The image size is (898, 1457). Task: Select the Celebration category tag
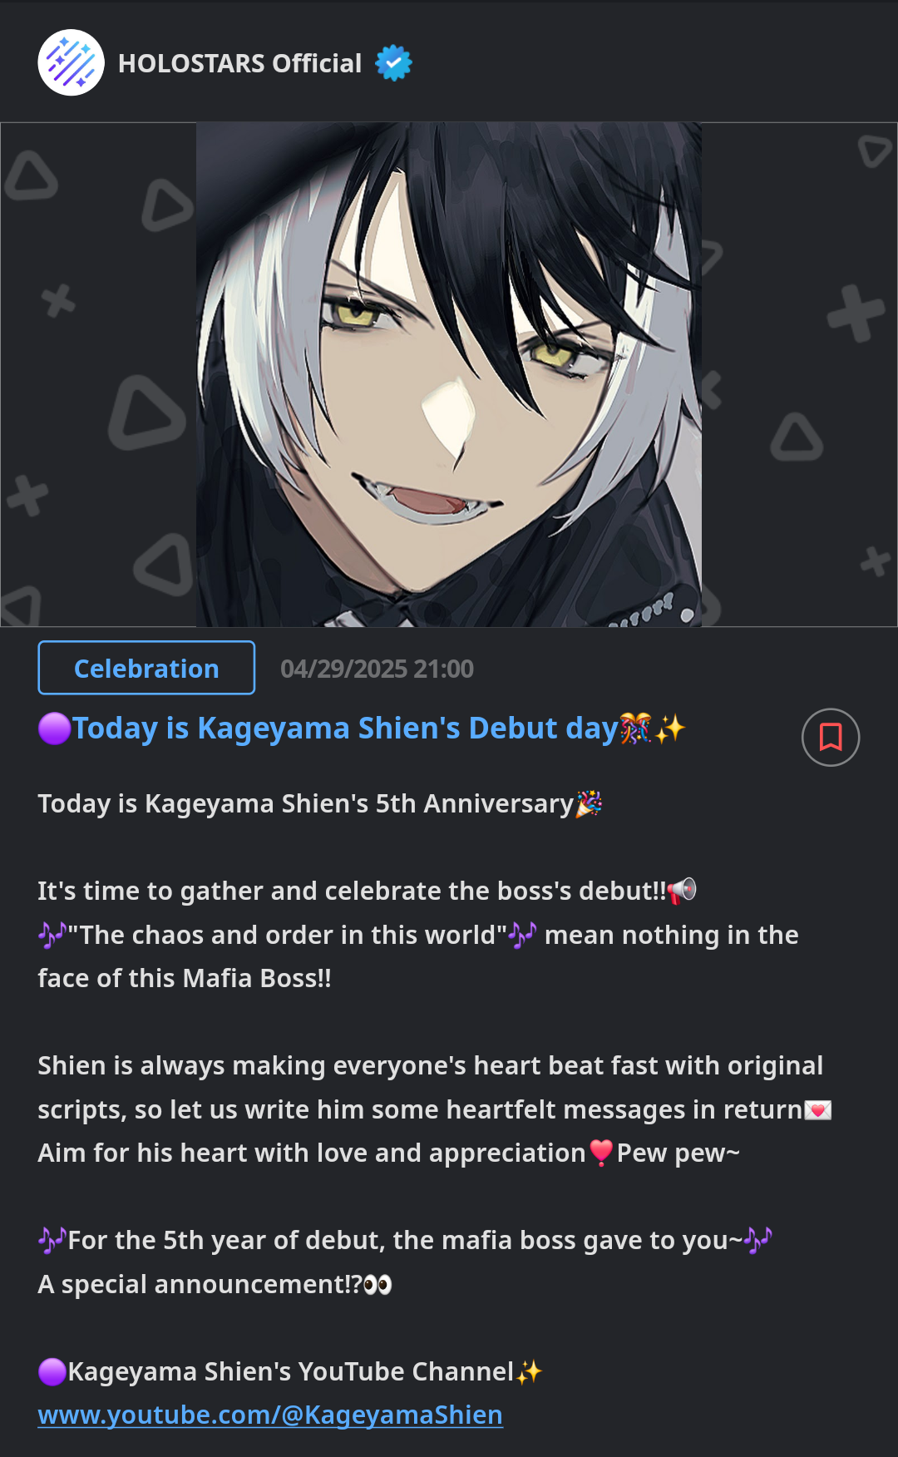146,668
